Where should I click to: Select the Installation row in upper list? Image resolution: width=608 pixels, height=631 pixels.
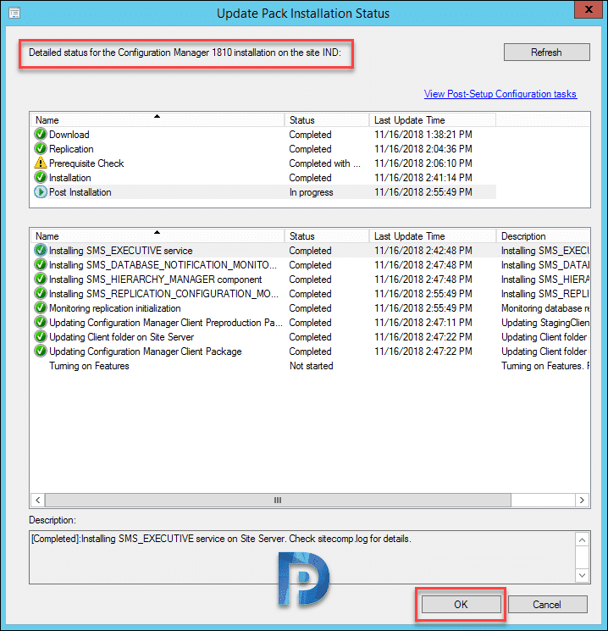[x=263, y=178]
